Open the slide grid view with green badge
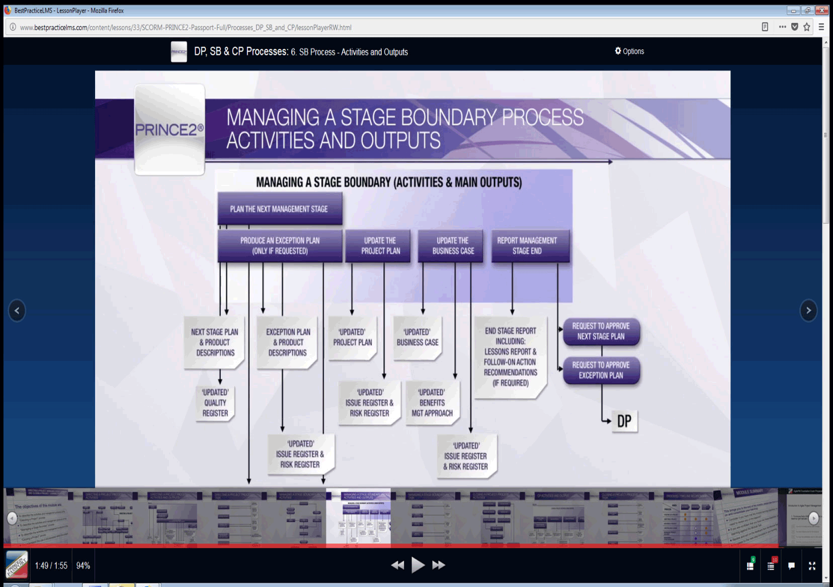 point(750,565)
